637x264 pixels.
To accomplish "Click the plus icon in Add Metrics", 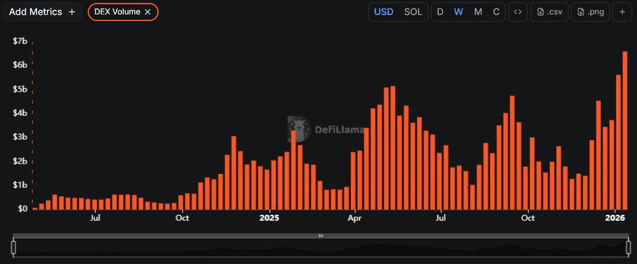I will (72, 12).
